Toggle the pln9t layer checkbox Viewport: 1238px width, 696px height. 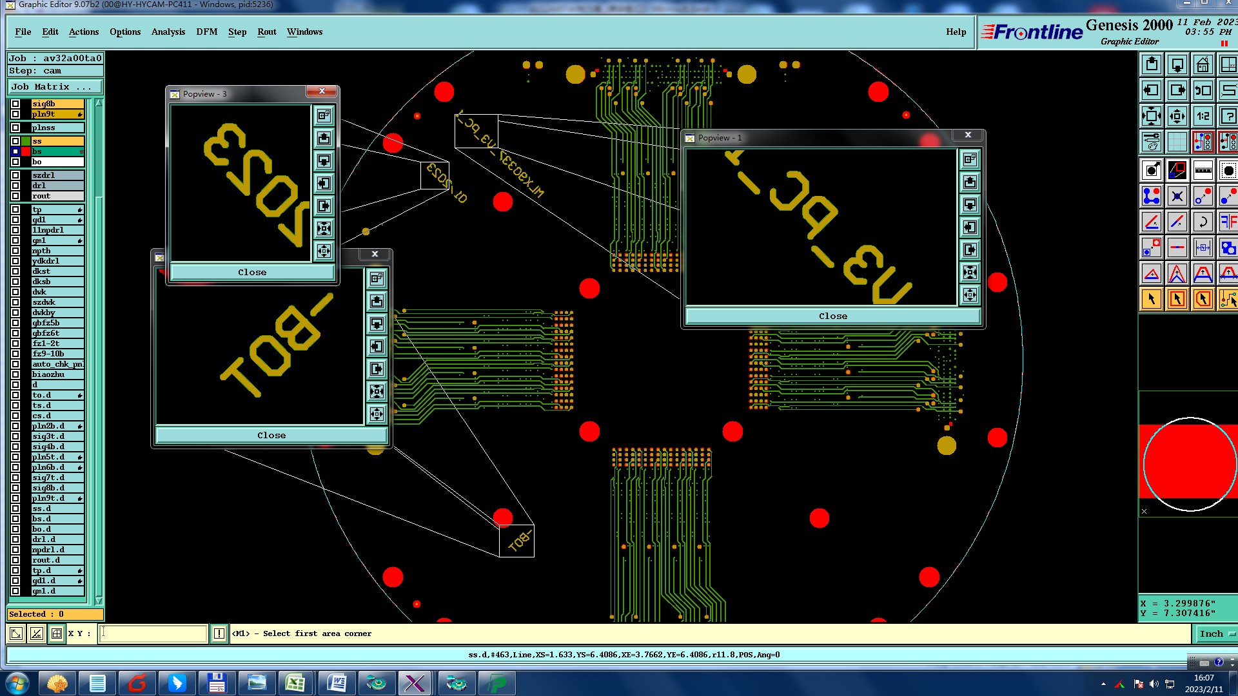pos(15,114)
